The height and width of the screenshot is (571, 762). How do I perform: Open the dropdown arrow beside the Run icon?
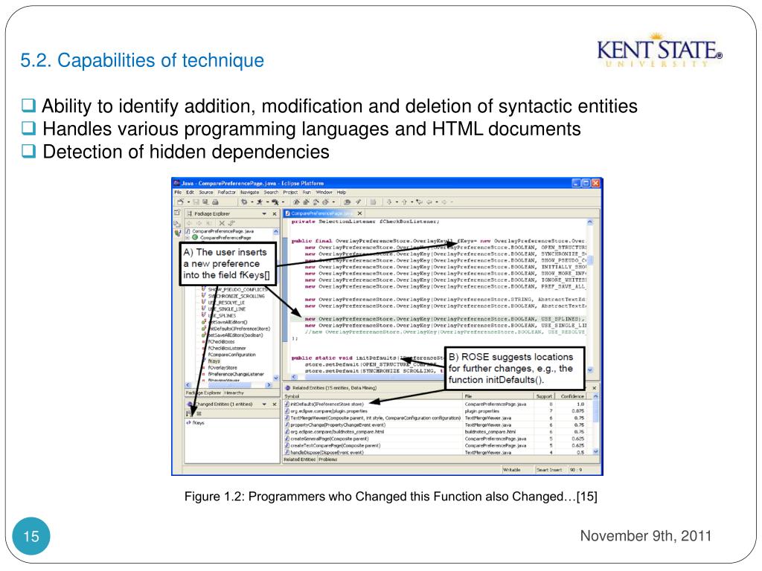pos(267,202)
